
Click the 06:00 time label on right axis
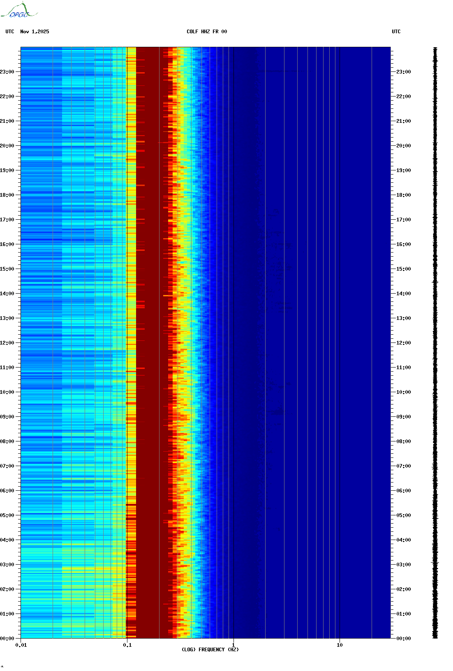coord(403,491)
